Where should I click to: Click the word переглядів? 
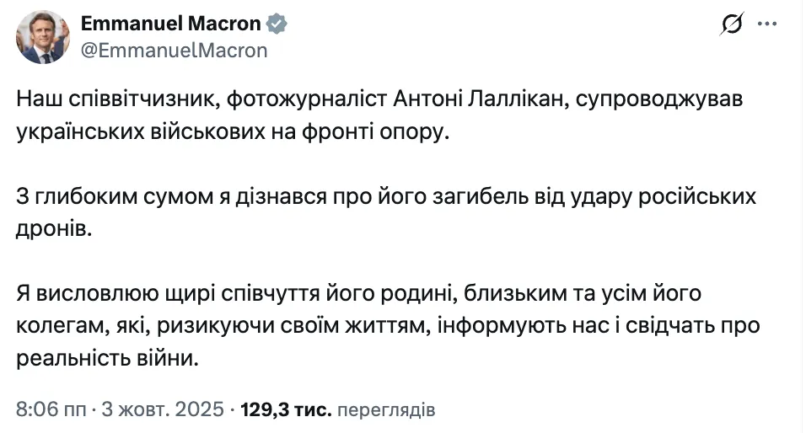point(386,411)
